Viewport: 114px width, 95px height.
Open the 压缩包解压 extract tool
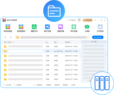coord(21,27)
